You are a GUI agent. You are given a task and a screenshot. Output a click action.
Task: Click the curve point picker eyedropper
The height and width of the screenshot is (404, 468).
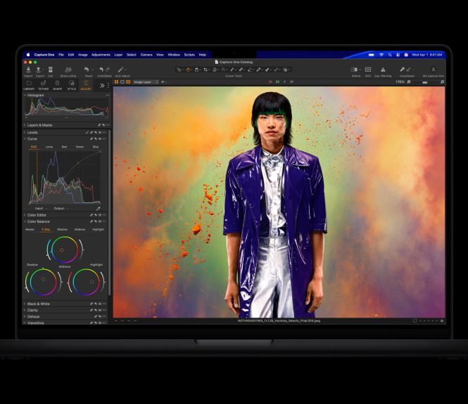pyautogui.click(x=99, y=209)
